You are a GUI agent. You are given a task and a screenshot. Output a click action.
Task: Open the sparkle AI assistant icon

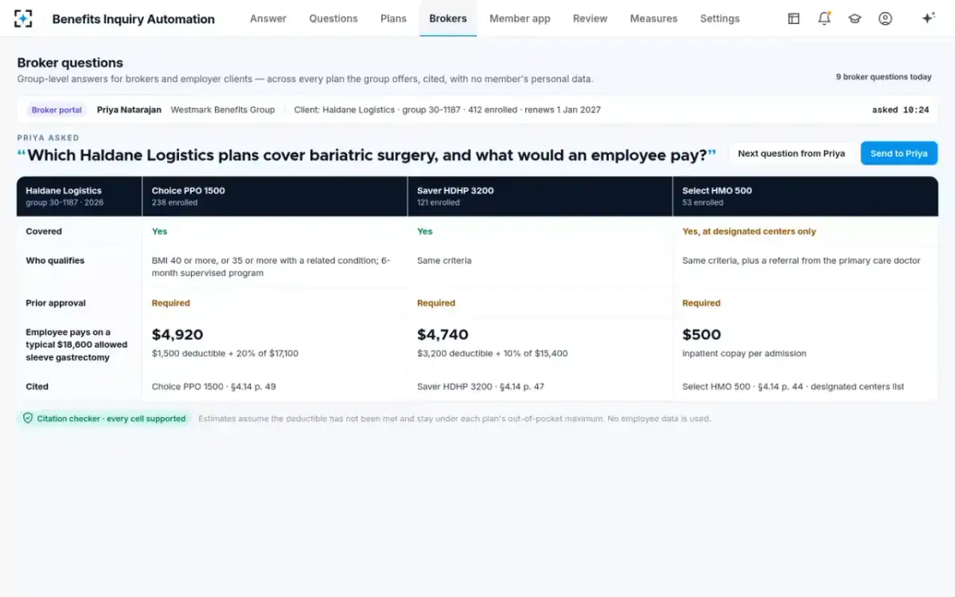tap(928, 18)
